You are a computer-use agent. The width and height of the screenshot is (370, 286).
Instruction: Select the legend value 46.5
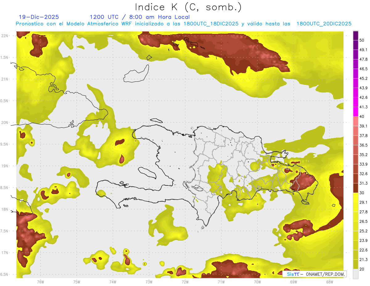364,69
